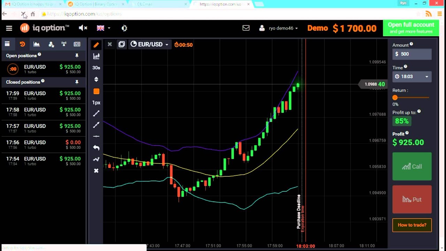Toggle the brightness theme icon
This screenshot has height=251, width=446.
pos(124,28)
